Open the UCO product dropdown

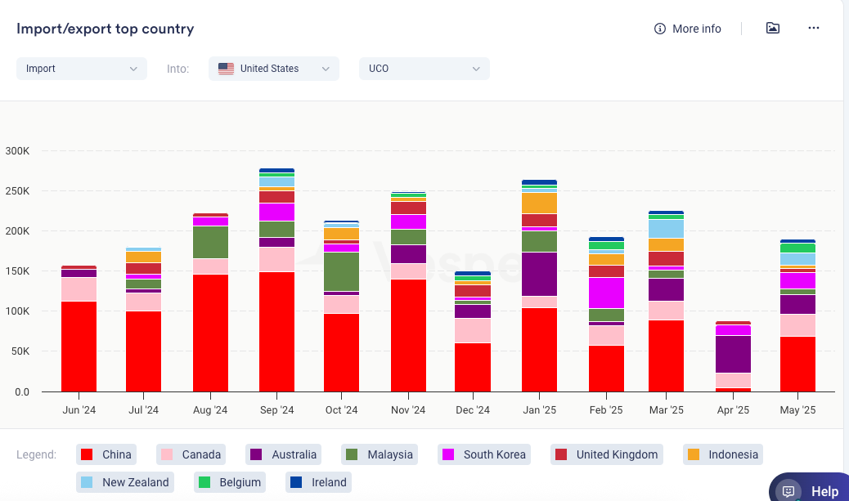[x=424, y=69]
